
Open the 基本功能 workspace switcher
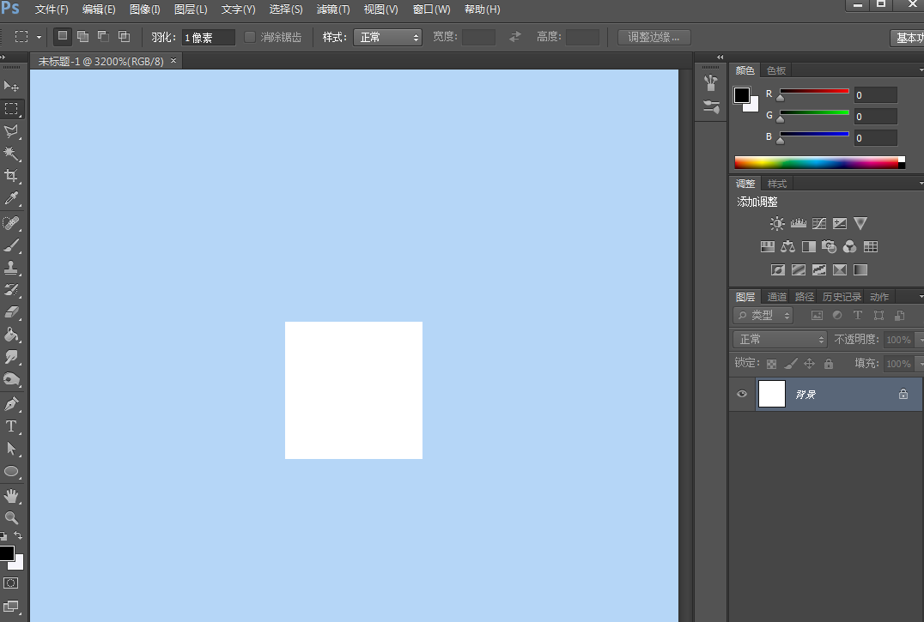point(909,38)
